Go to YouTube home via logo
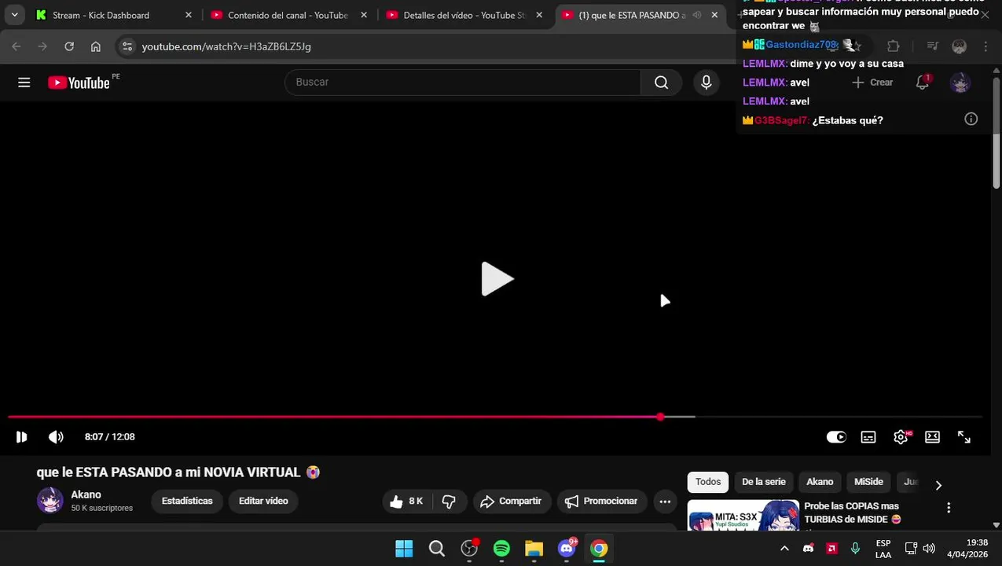The width and height of the screenshot is (1002, 566). (79, 83)
